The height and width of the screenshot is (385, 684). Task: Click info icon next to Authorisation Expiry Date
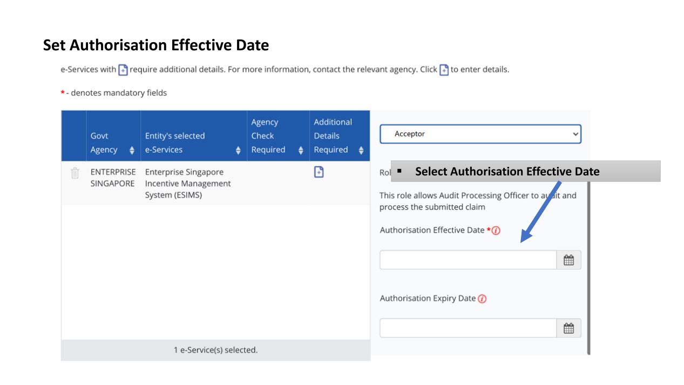482,299
